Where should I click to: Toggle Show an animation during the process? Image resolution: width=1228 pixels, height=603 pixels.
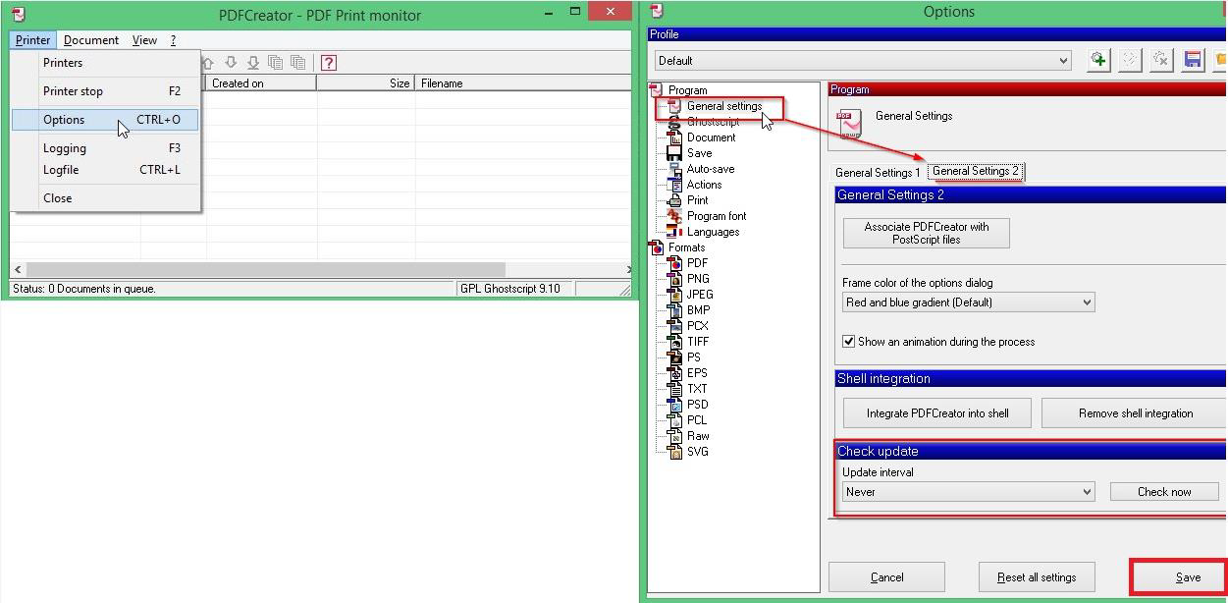[x=848, y=342]
